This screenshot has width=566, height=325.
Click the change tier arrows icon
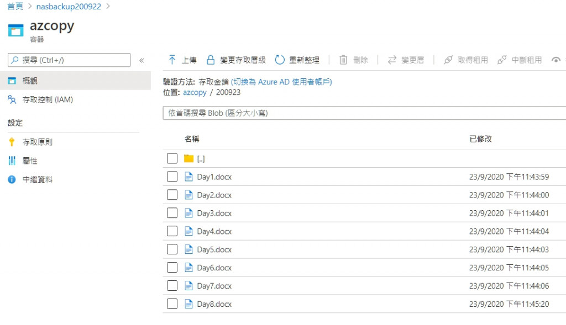click(x=392, y=60)
